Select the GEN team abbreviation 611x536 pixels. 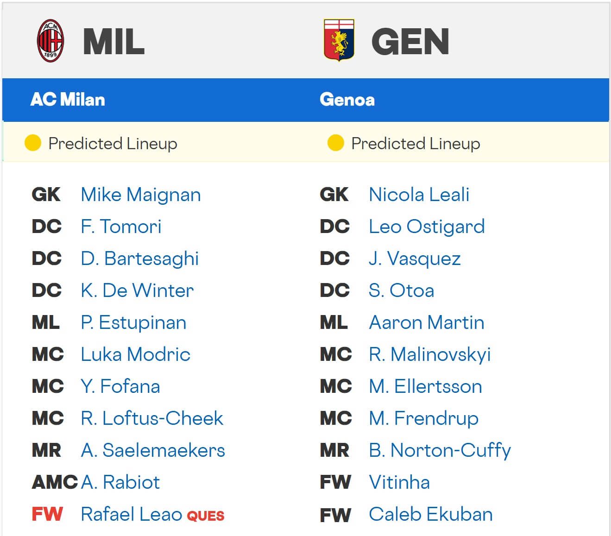tap(409, 41)
